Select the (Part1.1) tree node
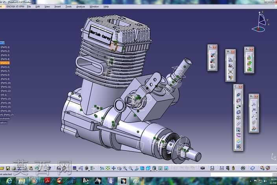 (x=5, y=47)
